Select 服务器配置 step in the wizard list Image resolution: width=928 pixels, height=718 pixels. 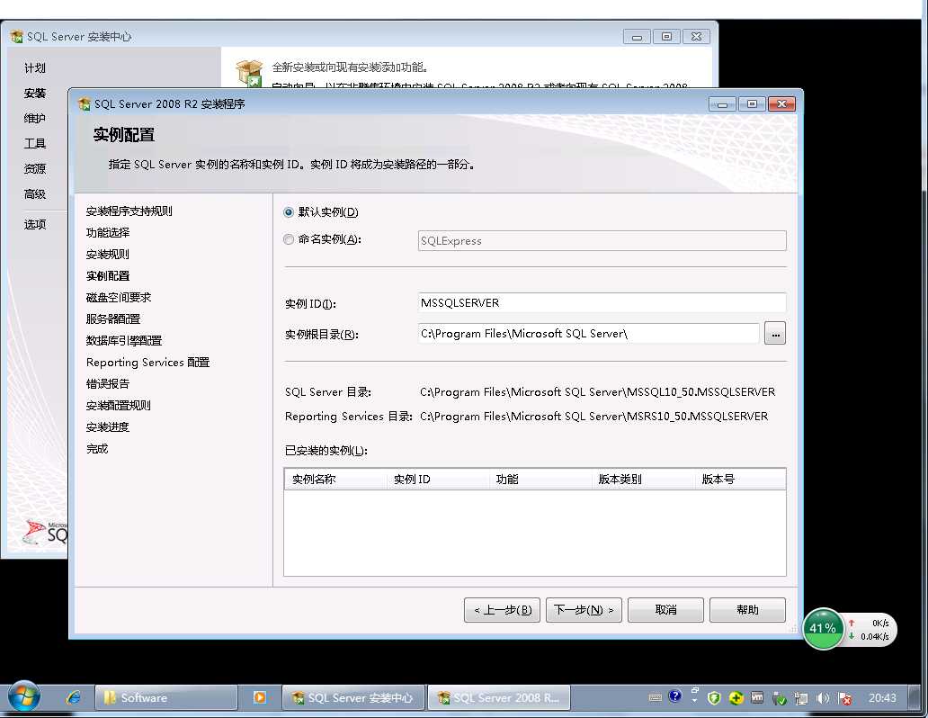point(113,319)
